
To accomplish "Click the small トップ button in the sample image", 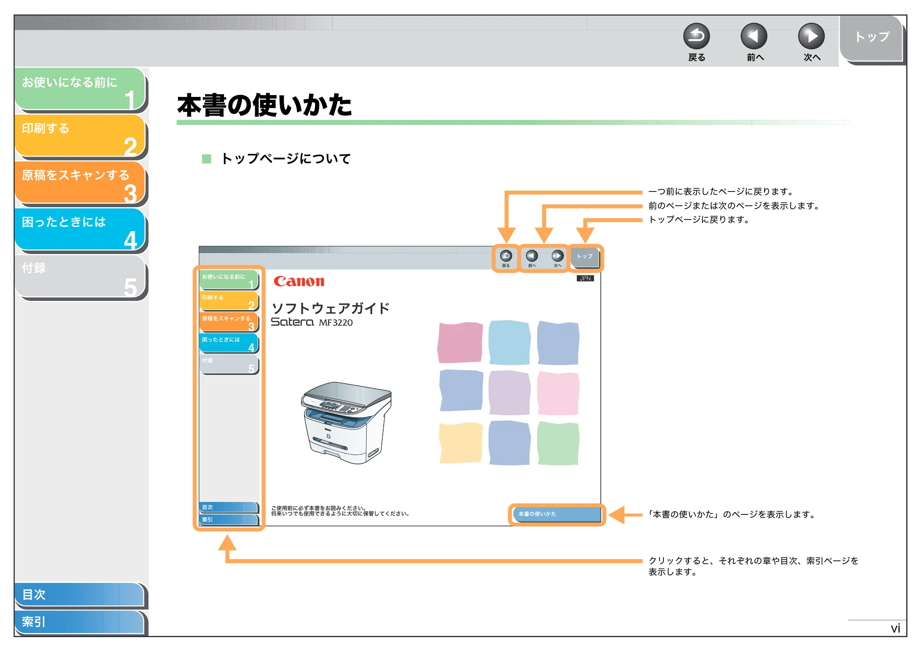I will coord(585,257).
